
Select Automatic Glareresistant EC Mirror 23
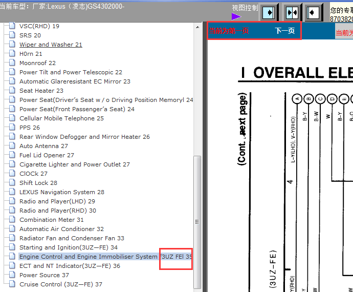coord(75,81)
